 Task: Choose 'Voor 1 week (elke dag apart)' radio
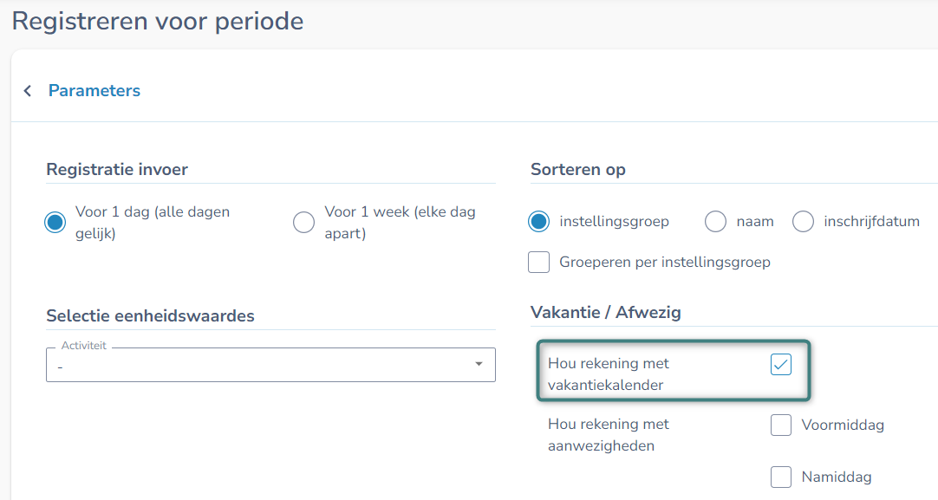pos(303,223)
